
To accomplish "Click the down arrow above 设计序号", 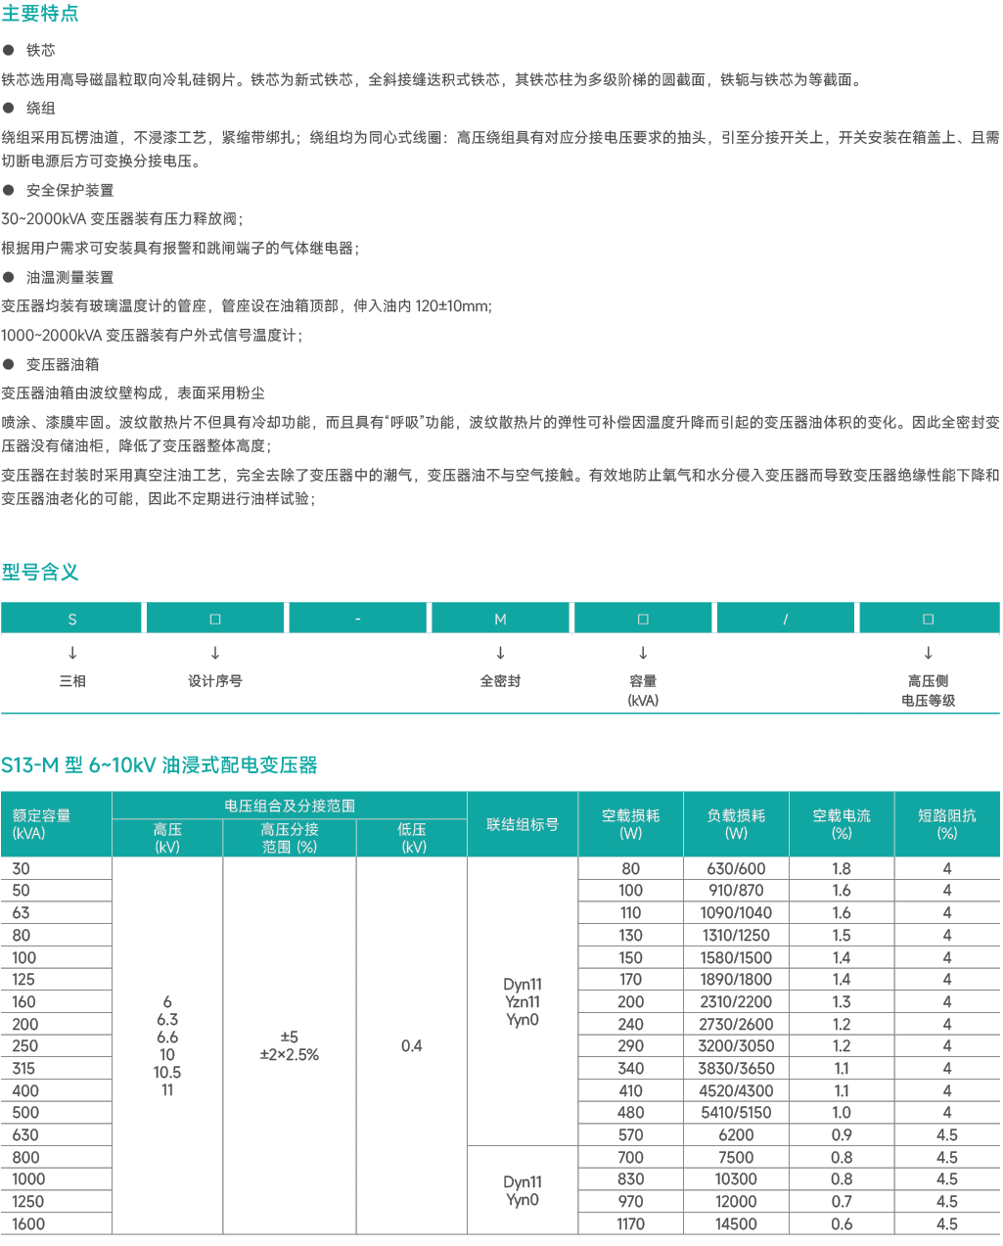I will (215, 653).
